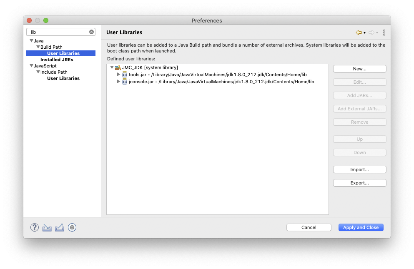Screen dimensions: 414x269
Task: Click the jconsole.jar archive icon
Action: [125, 82]
